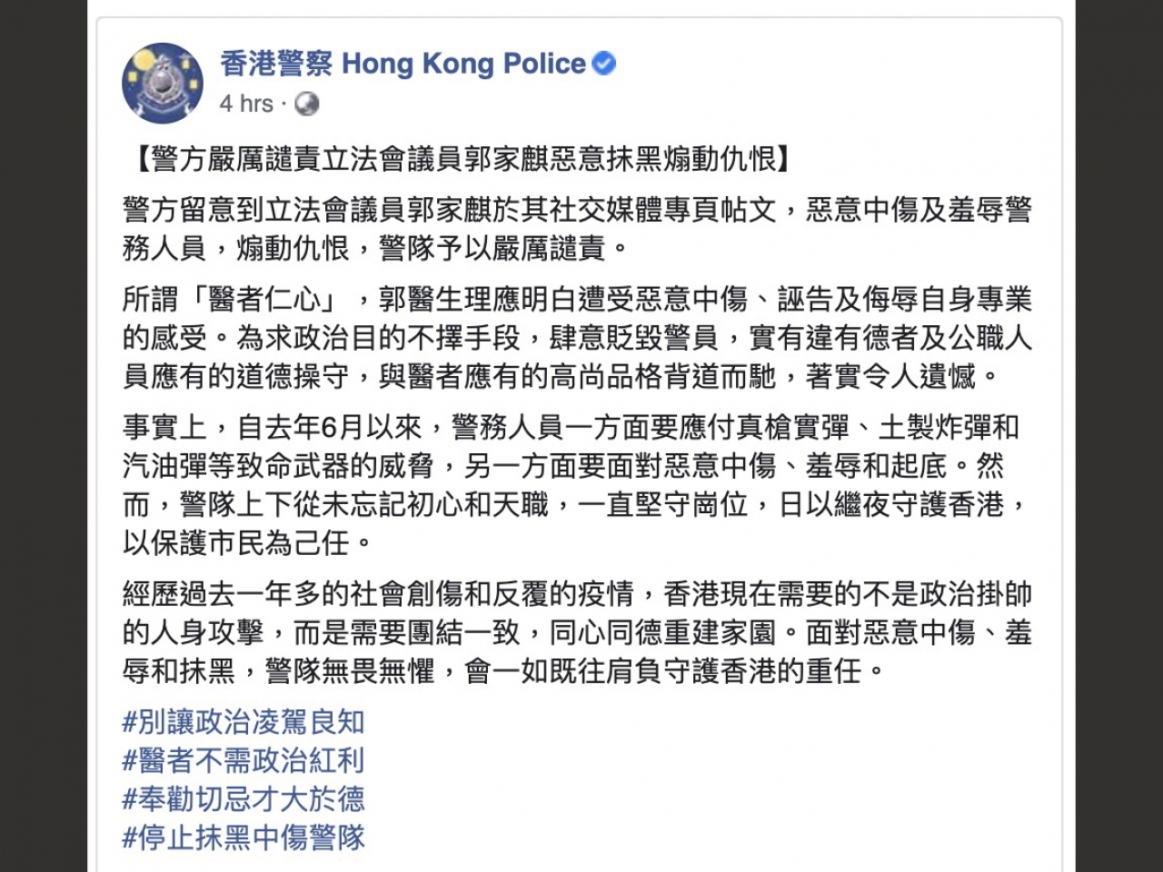Open hashtag #別讓政治凌駕良知
The image size is (1163, 872).
tap(244, 722)
